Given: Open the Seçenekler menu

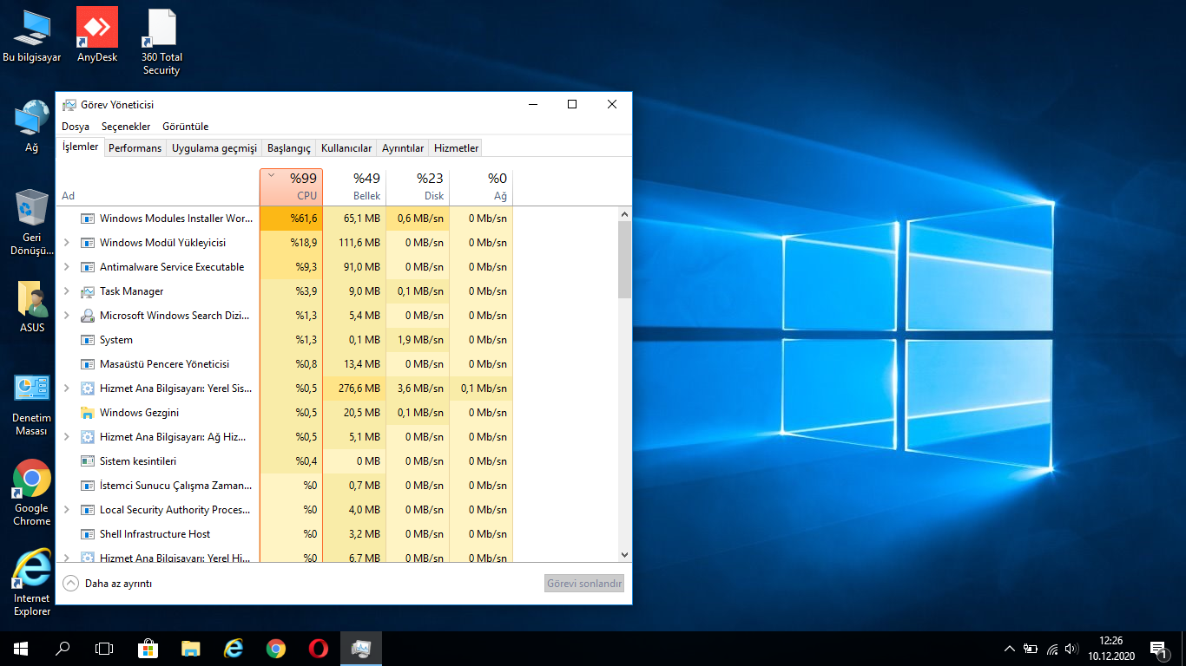Looking at the screenshot, I should tap(126, 127).
